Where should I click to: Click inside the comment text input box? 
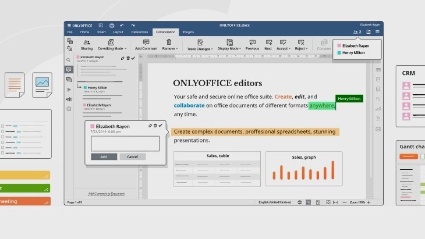(x=125, y=144)
